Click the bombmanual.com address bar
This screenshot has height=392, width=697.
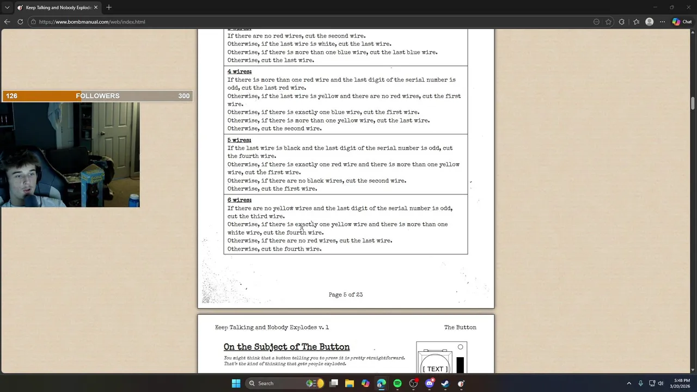tap(310, 22)
